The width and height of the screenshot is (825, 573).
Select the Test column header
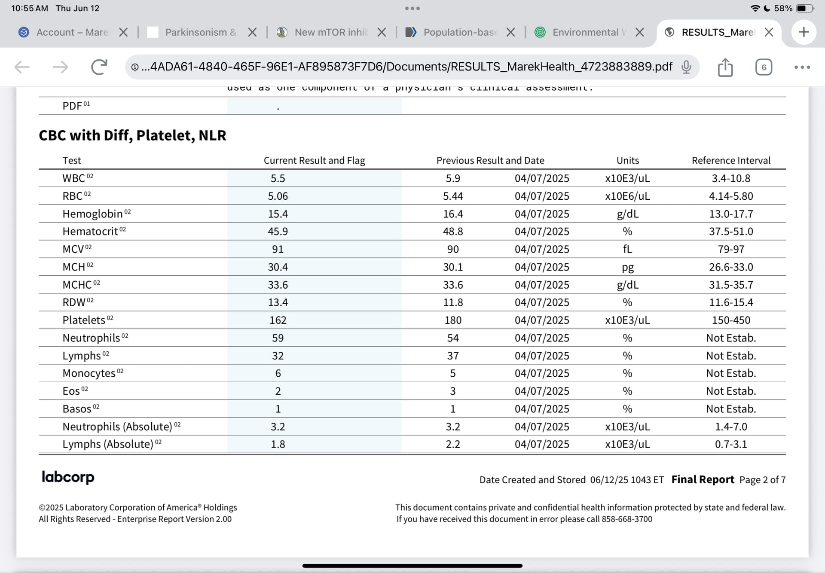(x=72, y=160)
